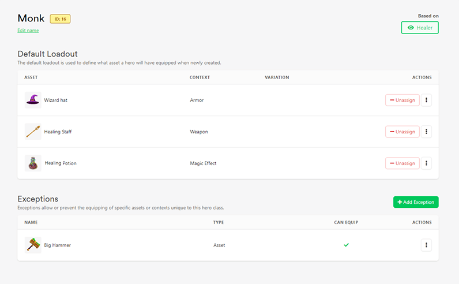Open the Healing Potion row's three-dot menu
Viewport: 459px width, 284px height.
click(x=426, y=163)
